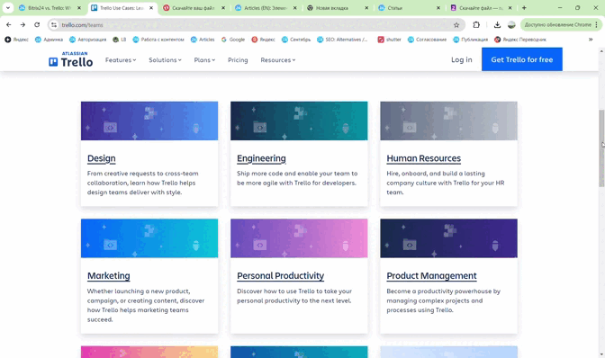Go back with the browser back arrow
The width and height of the screenshot is (605, 358).
(8, 24)
